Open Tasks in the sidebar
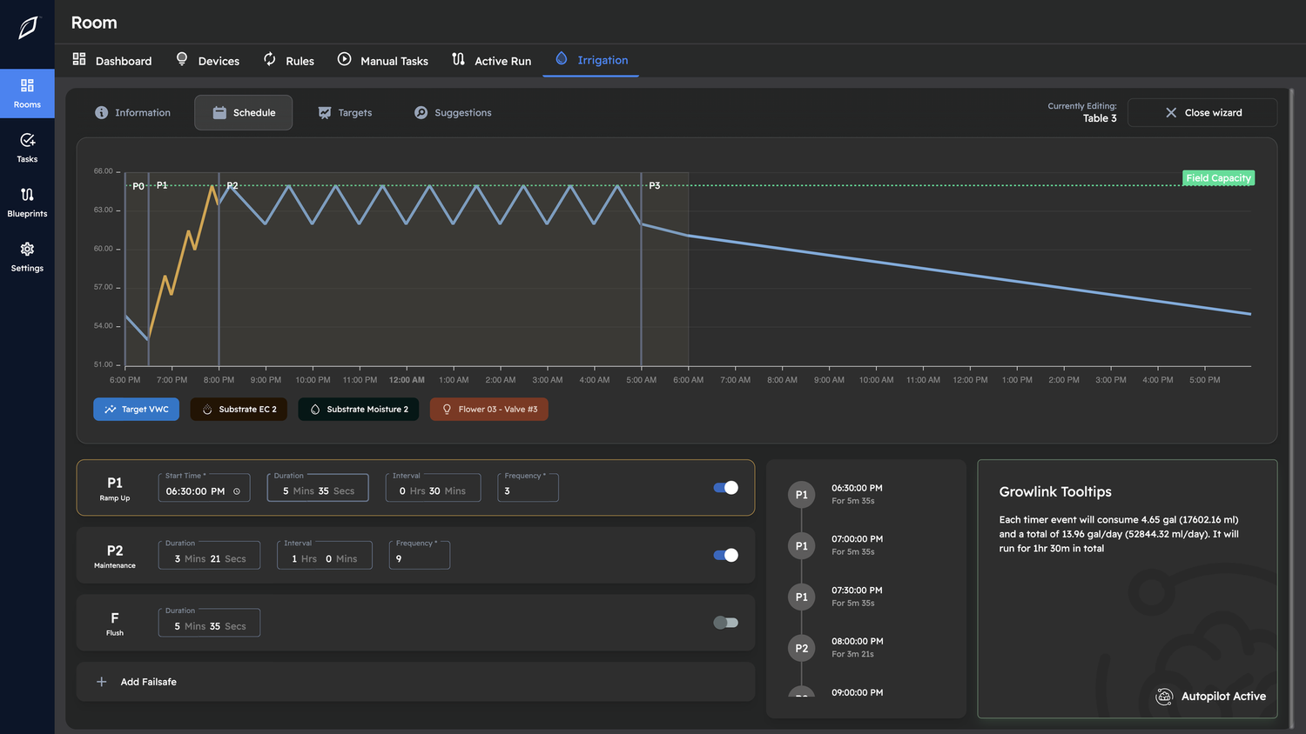This screenshot has height=734, width=1306. (27, 148)
